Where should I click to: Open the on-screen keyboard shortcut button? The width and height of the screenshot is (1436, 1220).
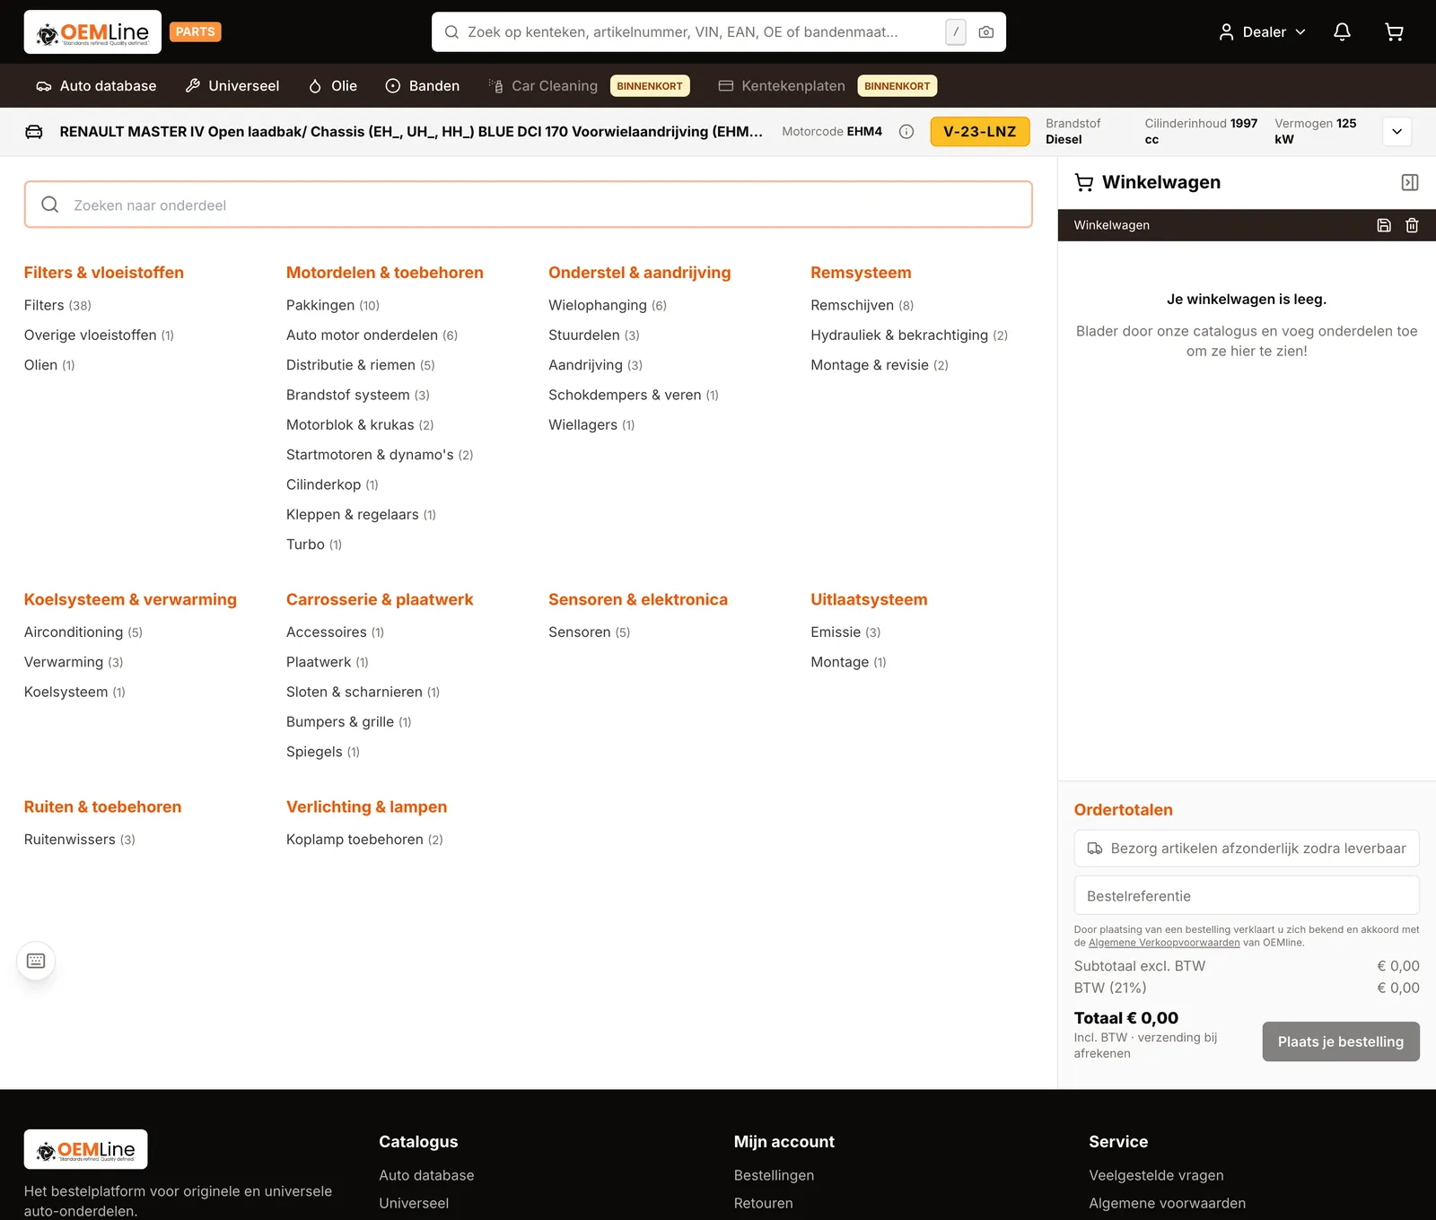click(36, 961)
